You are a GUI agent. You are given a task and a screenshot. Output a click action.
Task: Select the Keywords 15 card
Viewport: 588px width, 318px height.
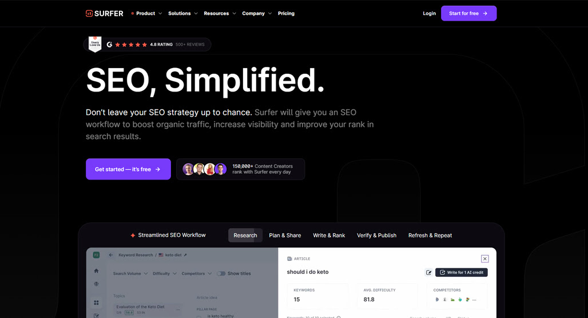point(317,296)
